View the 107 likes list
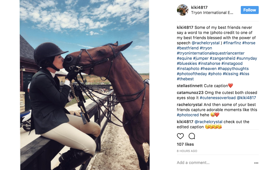The height and width of the screenshot is (170, 265). coord(185,144)
